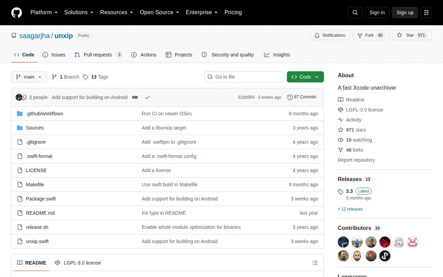This screenshot has width=443, height=277.
Task: Click the unxip.swift file icon
Action: click(x=20, y=241)
